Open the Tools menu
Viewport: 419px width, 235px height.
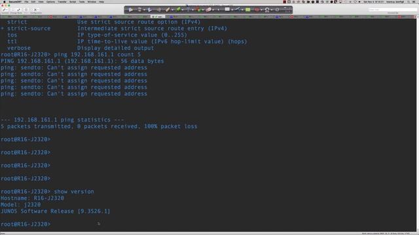(x=82, y=1)
